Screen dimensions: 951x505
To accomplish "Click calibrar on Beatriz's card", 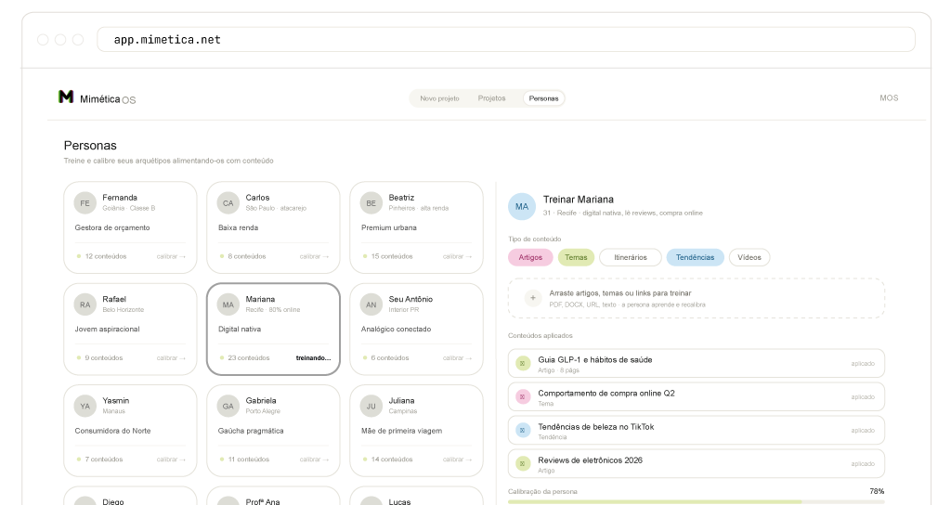I will click(x=457, y=256).
